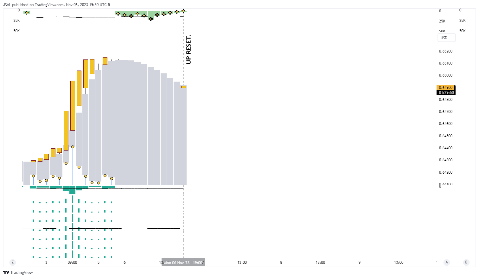Image resolution: width=479 pixels, height=278 pixels.
Task: Select the current price label 0.64900
Action: pos(445,87)
